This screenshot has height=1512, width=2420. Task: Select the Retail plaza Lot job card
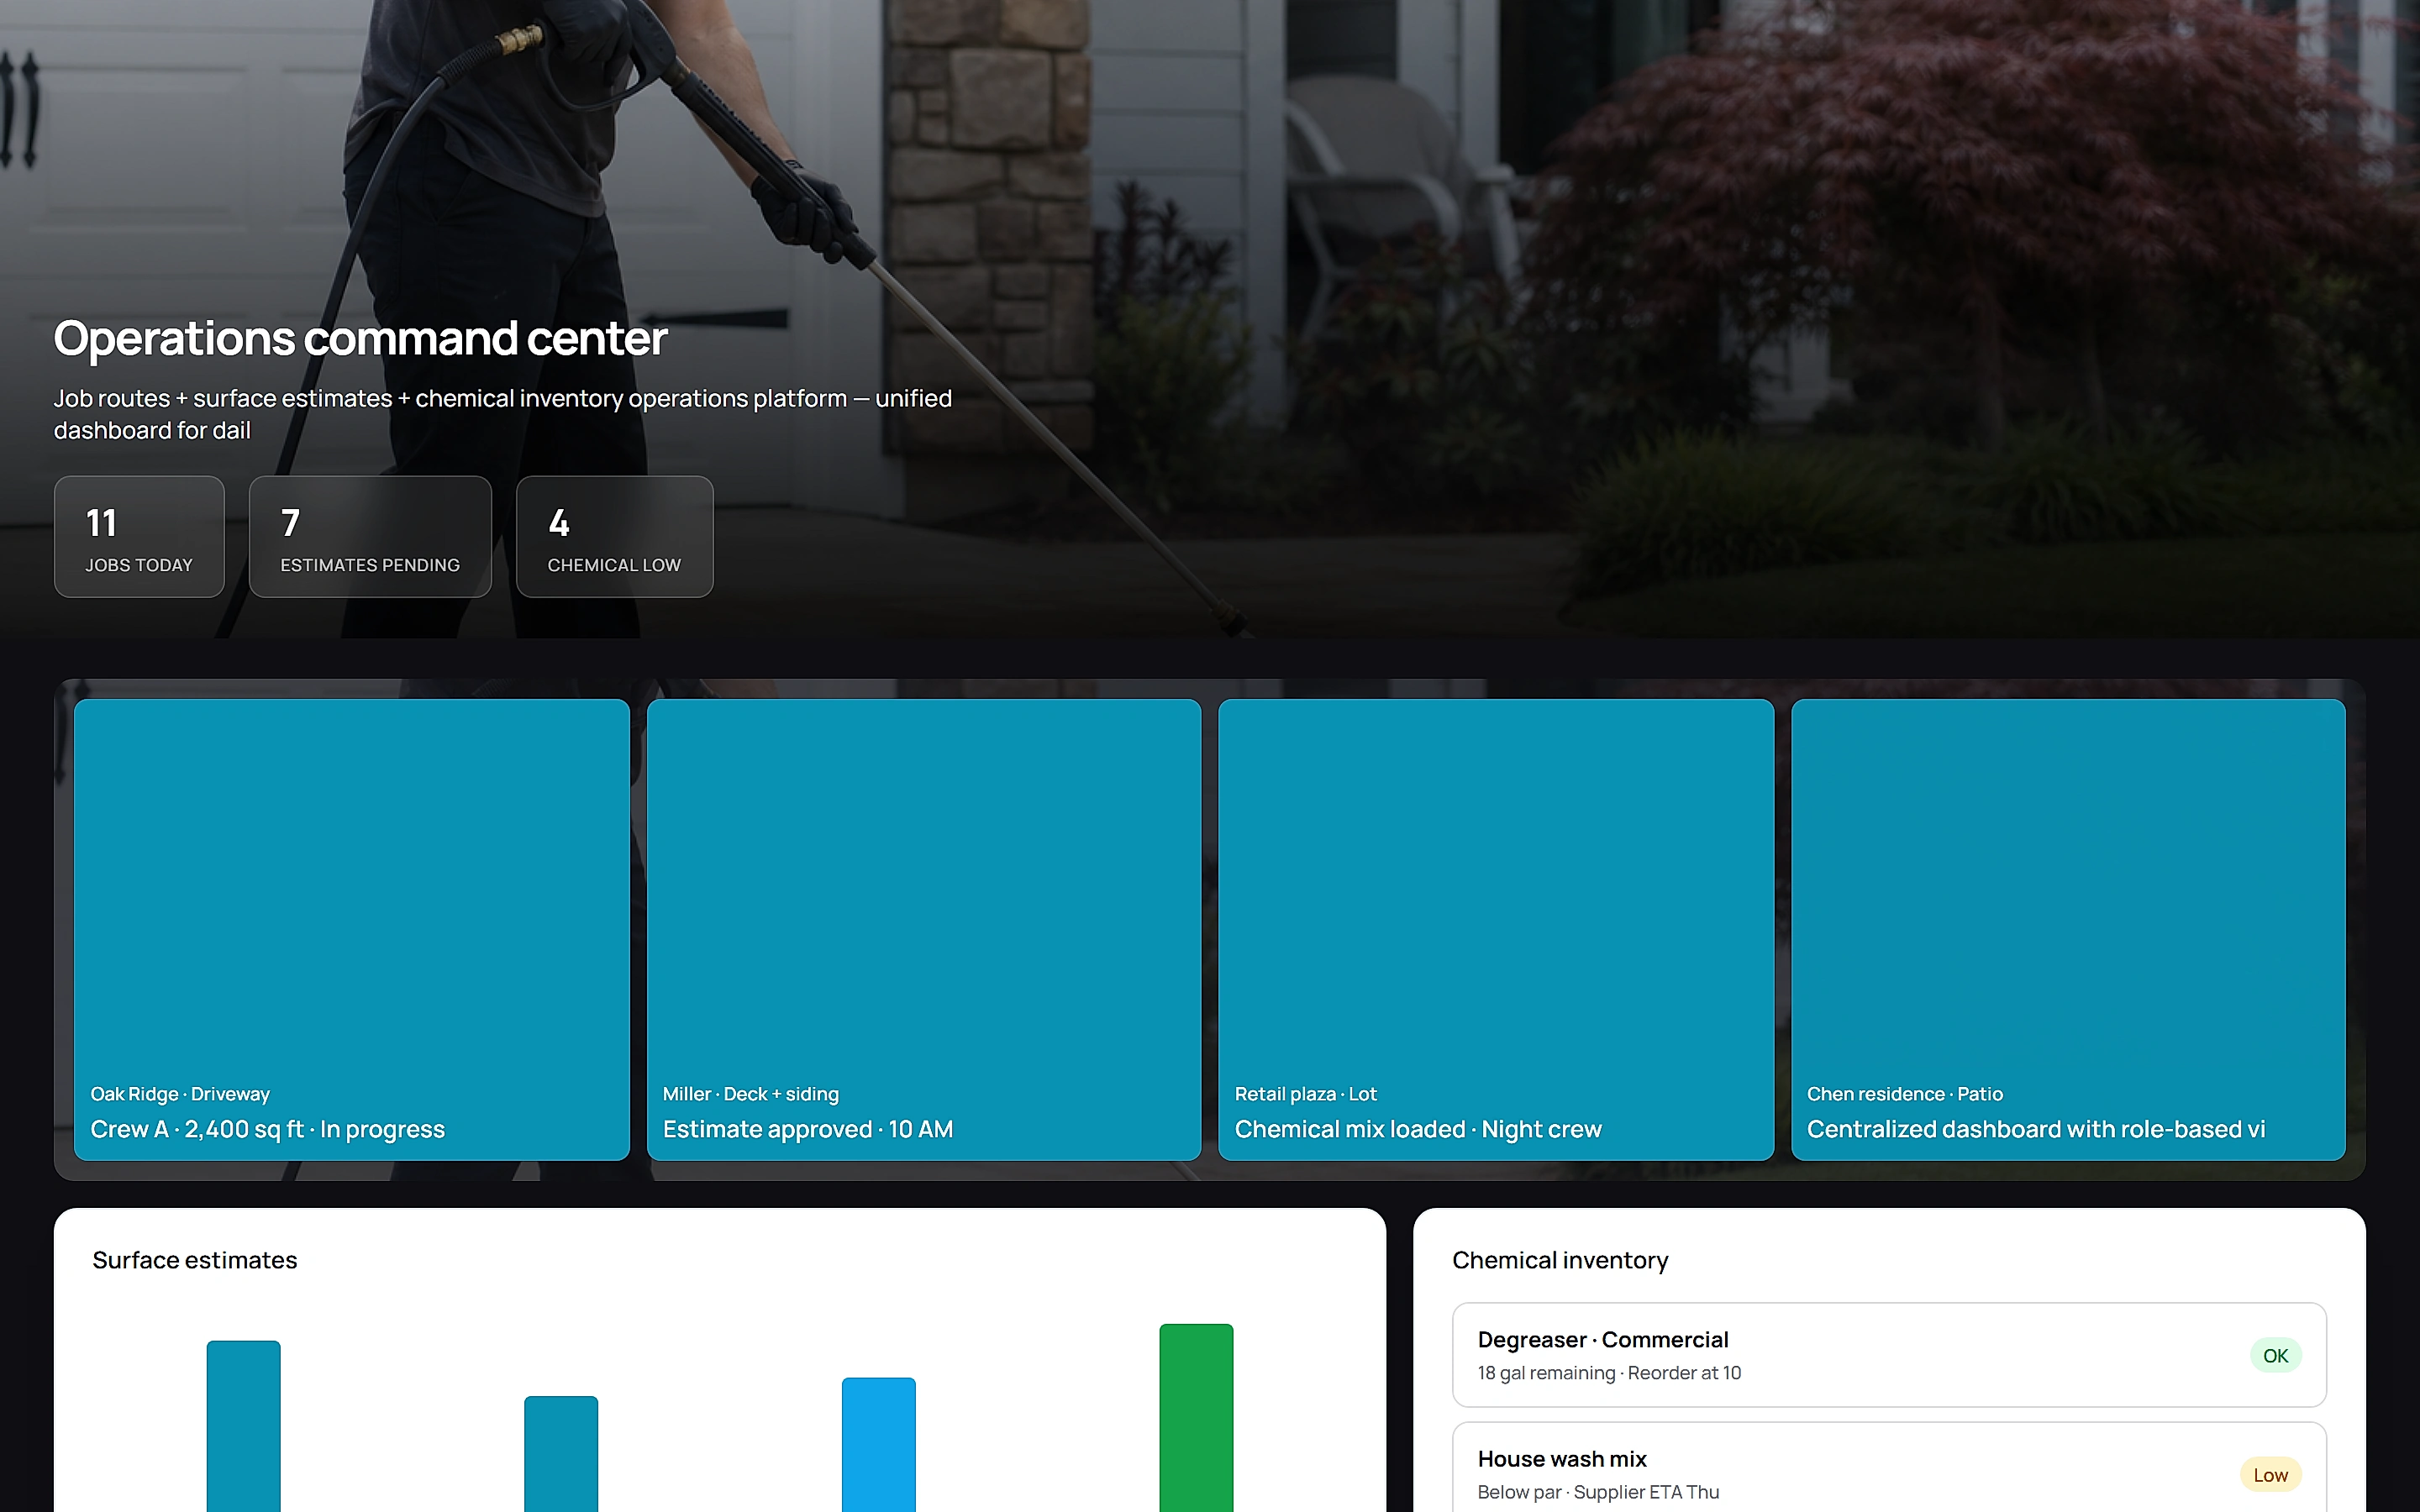1496,930
